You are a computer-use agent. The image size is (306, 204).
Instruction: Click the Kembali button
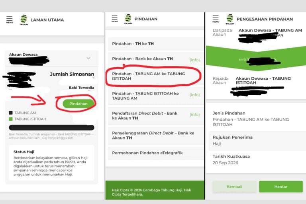click(234, 186)
